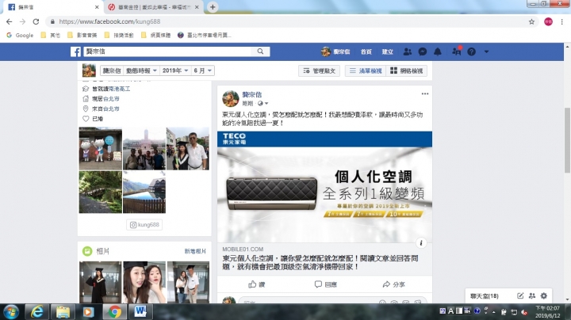This screenshot has width=571, height=320.
Task: Open Word from the taskbar
Action: (x=140, y=311)
